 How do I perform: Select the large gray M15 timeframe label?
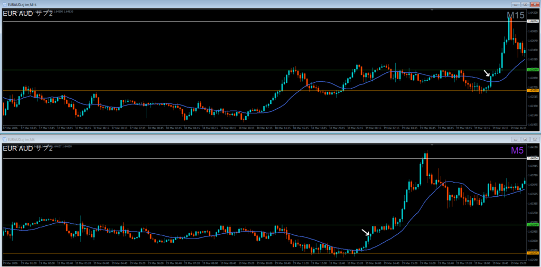[x=515, y=16]
